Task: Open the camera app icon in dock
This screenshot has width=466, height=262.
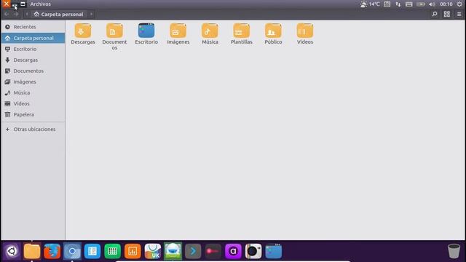Action: (253, 251)
